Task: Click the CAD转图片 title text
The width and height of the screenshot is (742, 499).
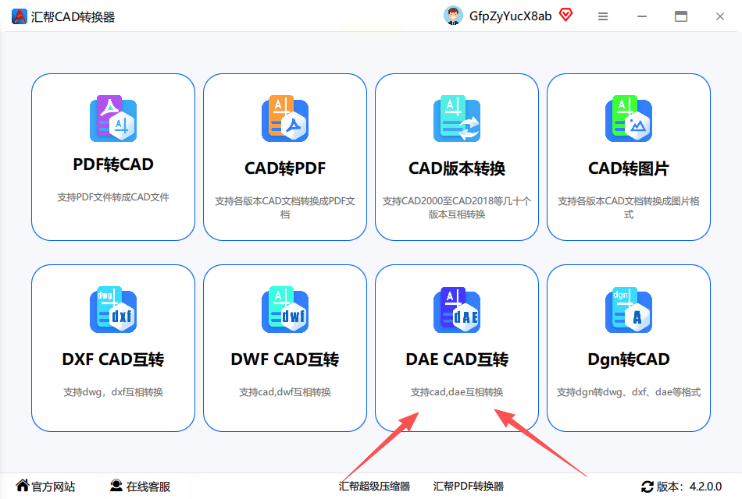Action: tap(629, 168)
